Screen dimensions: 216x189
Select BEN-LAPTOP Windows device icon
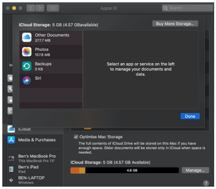click(x=11, y=180)
